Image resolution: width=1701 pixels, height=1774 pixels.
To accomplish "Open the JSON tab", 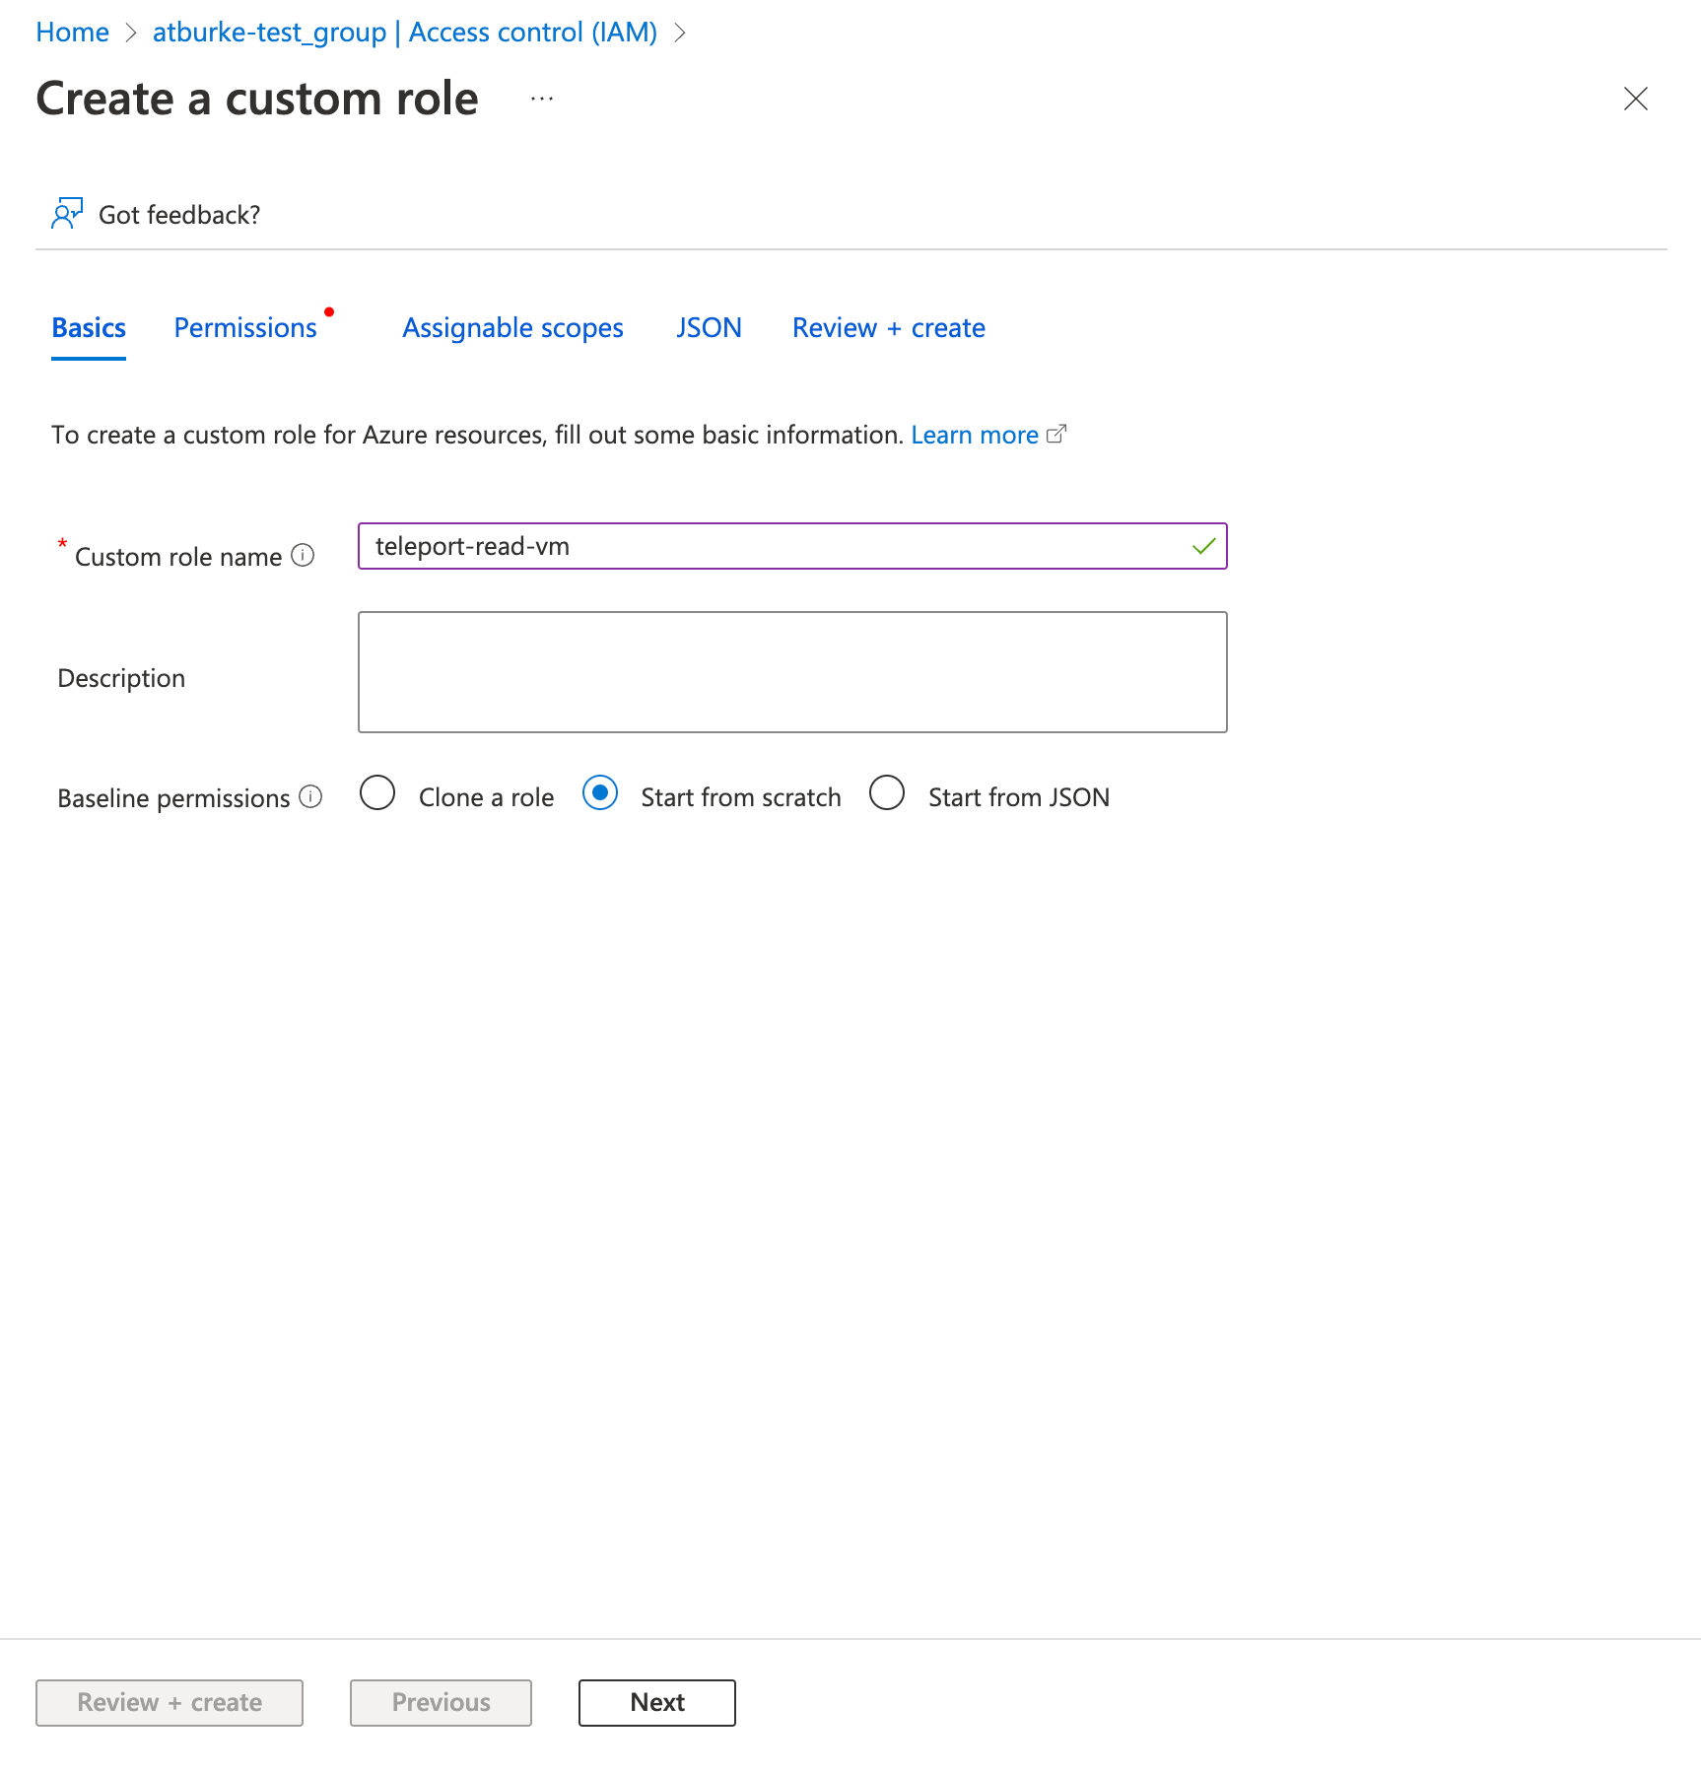I will click(x=709, y=327).
